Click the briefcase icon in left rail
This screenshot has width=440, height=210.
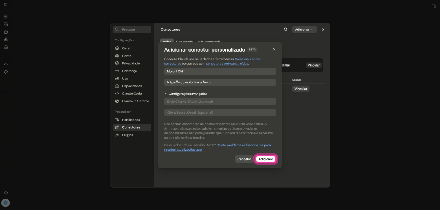coord(5,47)
